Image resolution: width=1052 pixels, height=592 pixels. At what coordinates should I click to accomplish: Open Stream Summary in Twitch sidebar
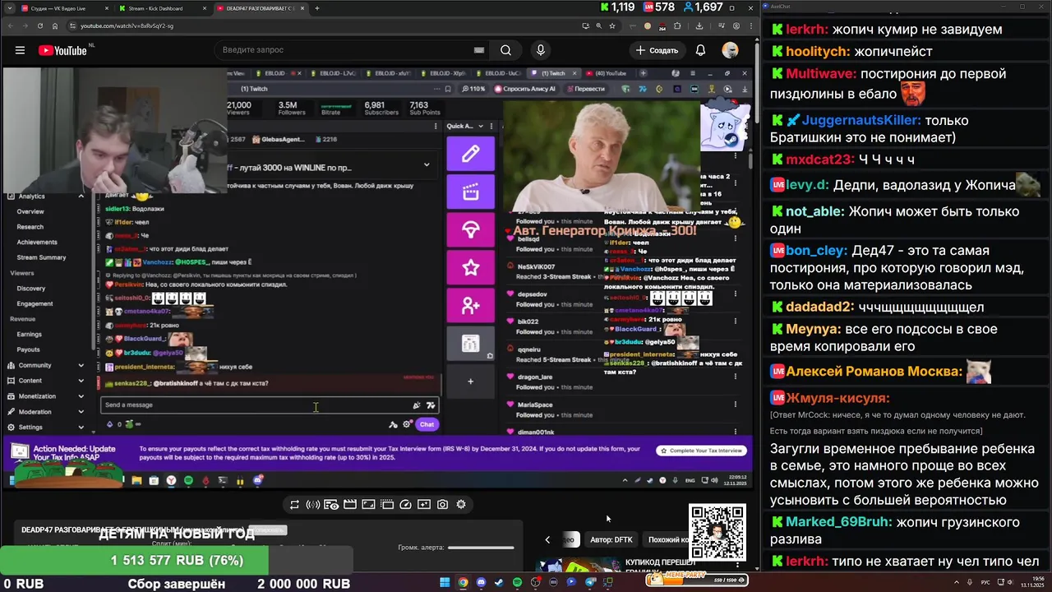[41, 257]
